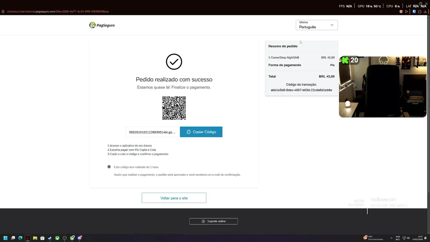Click Voltar para o site button
The width and height of the screenshot is (430, 242).
pyautogui.click(x=174, y=198)
